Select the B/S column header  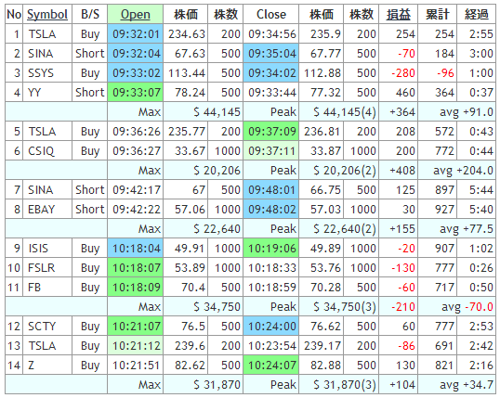click(90, 14)
